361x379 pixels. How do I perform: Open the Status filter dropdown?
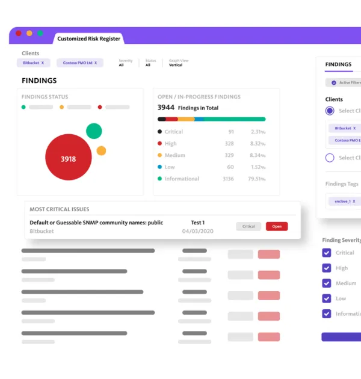[150, 63]
